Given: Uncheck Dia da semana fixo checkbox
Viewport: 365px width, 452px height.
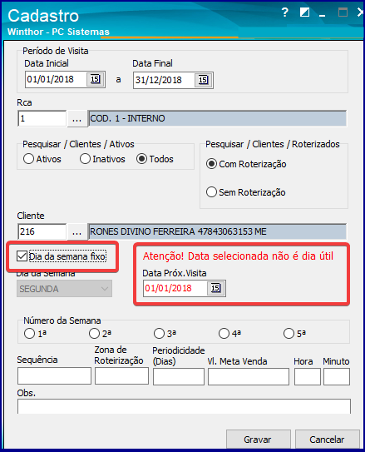Looking at the screenshot, I should pos(22,256).
